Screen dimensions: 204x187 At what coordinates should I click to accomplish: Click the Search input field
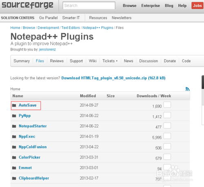89,6
